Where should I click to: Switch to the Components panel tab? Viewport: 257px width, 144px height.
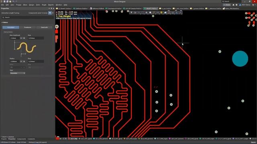click(x=21, y=139)
